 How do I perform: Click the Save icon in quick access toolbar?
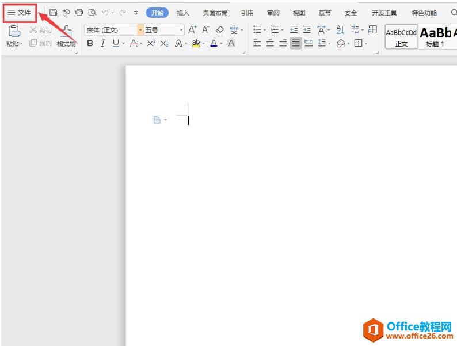pos(54,13)
